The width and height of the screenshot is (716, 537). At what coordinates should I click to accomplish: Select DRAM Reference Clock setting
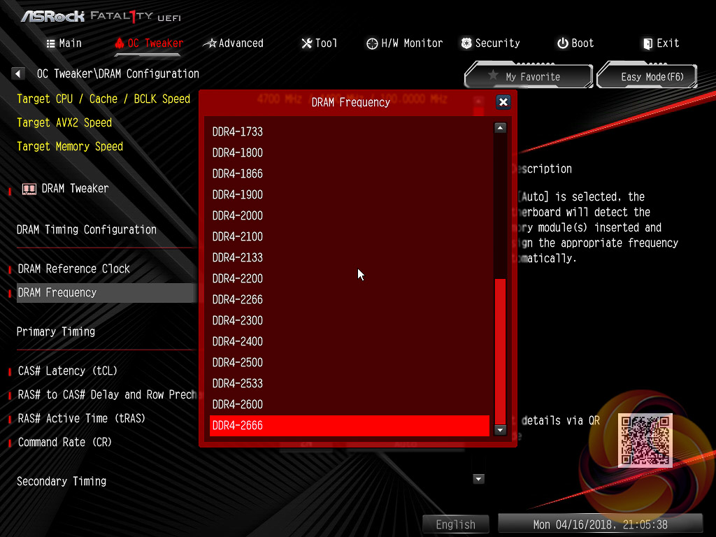(x=74, y=269)
